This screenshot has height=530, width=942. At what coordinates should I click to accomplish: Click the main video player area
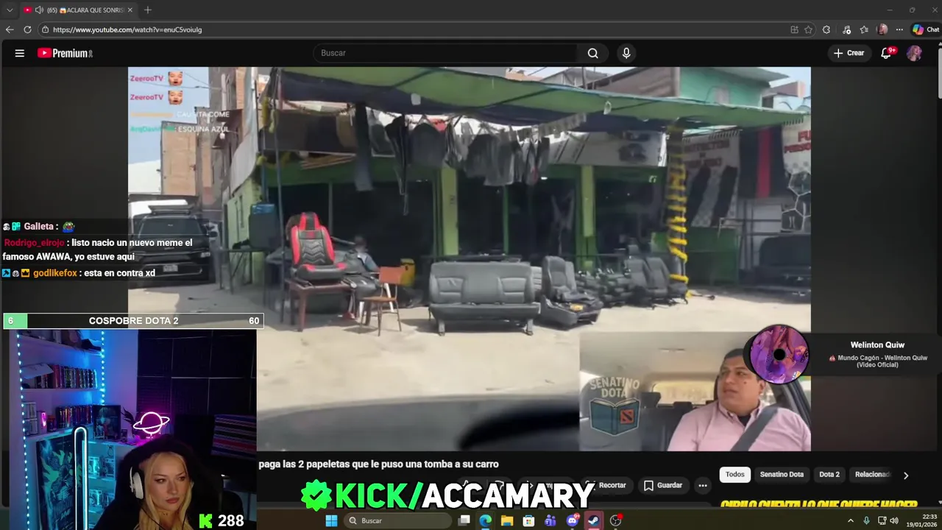tap(470, 258)
